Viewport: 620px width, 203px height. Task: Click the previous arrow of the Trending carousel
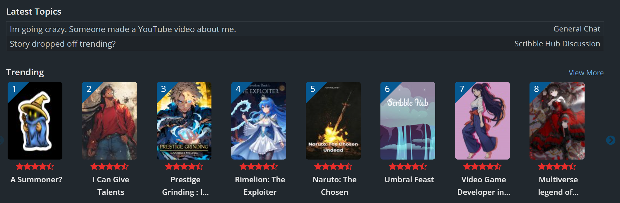pos(1,140)
